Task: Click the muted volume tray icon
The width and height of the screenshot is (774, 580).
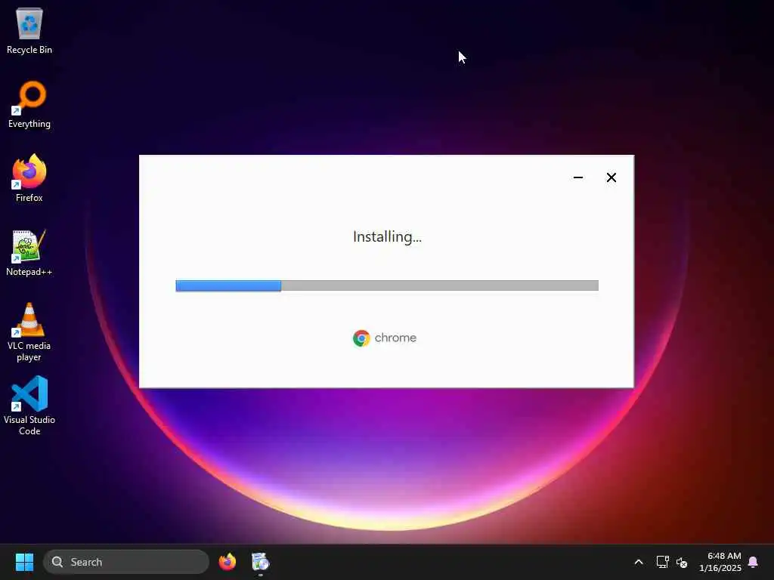Action: coord(682,562)
